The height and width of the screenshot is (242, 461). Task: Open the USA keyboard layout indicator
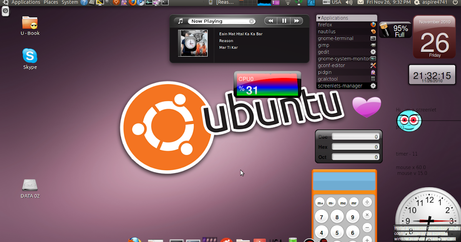[332, 2]
